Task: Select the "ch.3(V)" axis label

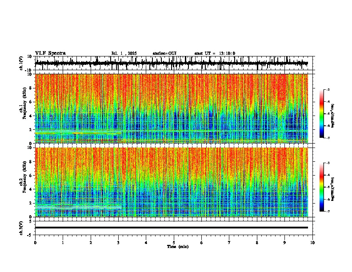Action: (21, 228)
